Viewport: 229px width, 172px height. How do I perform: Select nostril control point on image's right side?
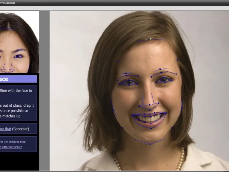point(159,103)
